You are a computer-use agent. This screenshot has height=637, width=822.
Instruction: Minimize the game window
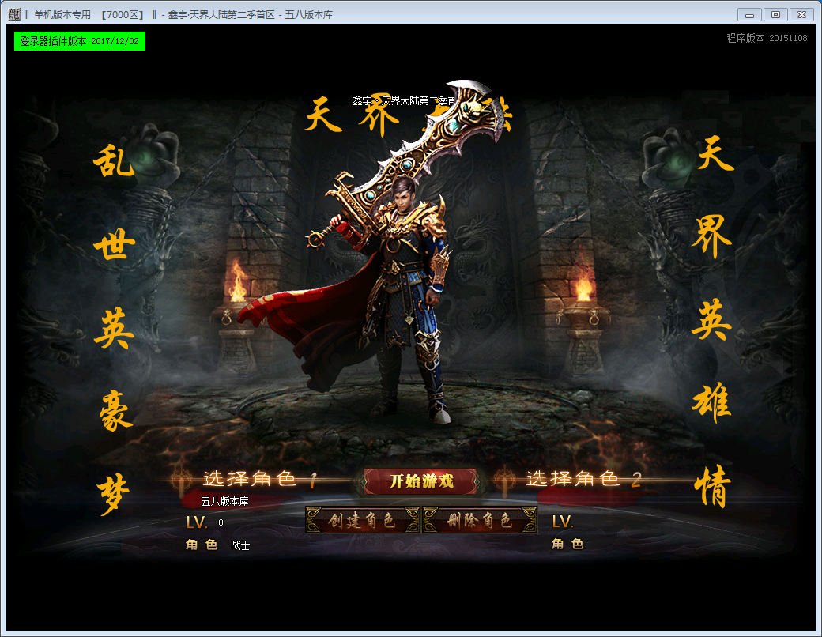coord(749,15)
